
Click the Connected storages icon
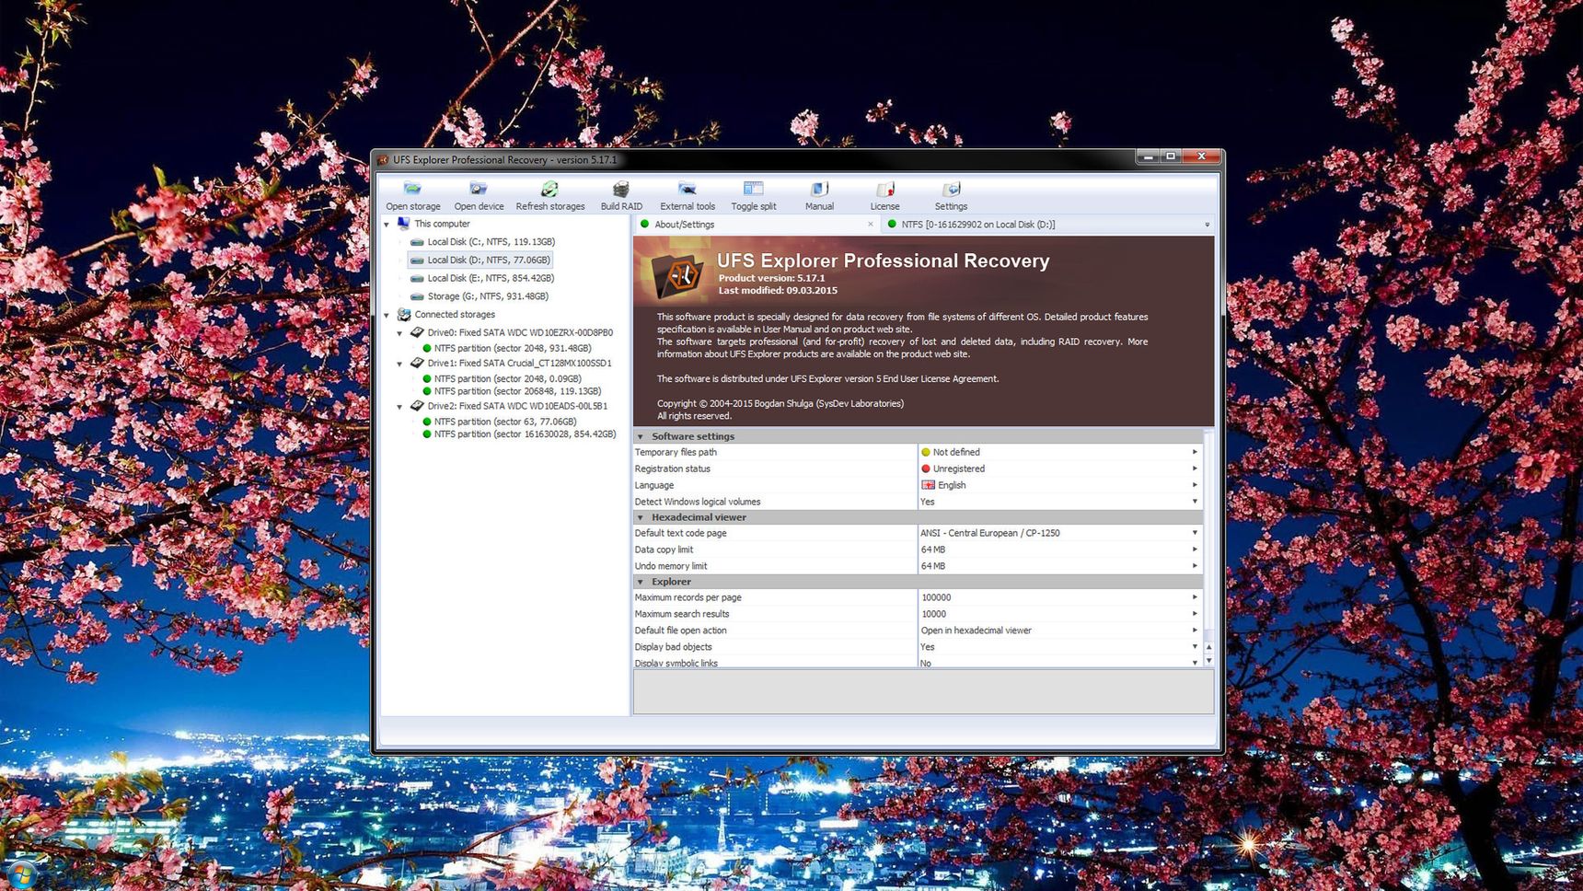[403, 315]
